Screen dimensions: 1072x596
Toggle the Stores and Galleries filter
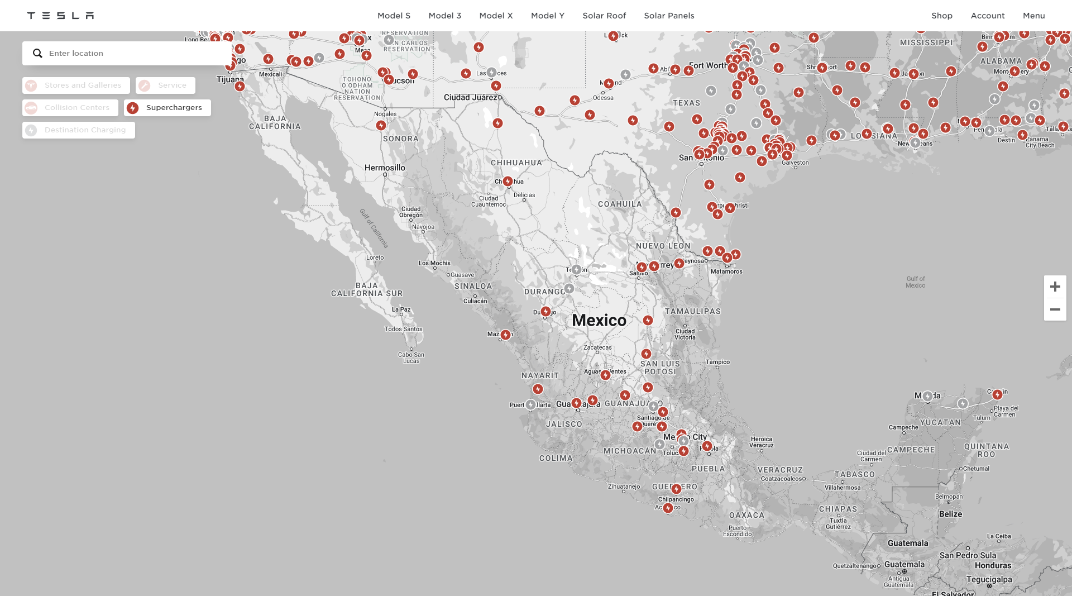[76, 85]
